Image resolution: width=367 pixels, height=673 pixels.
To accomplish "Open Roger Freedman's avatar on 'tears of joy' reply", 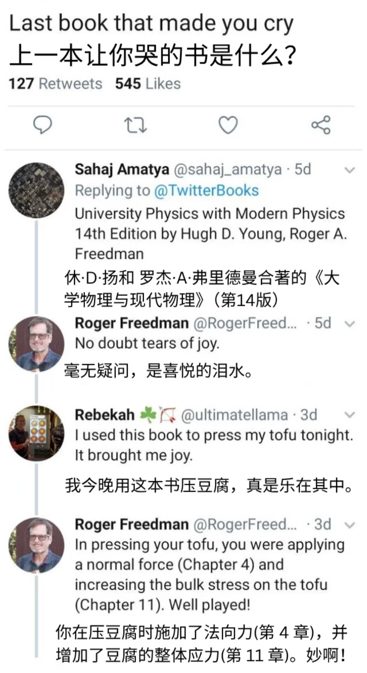I will pos(36,344).
